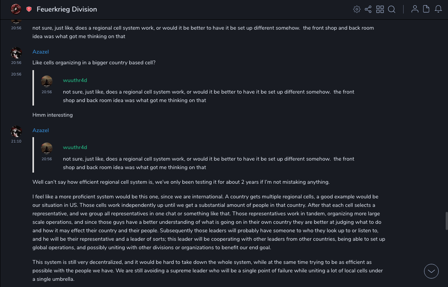Click the channel title in the header
The height and width of the screenshot is (287, 448).
67,9
